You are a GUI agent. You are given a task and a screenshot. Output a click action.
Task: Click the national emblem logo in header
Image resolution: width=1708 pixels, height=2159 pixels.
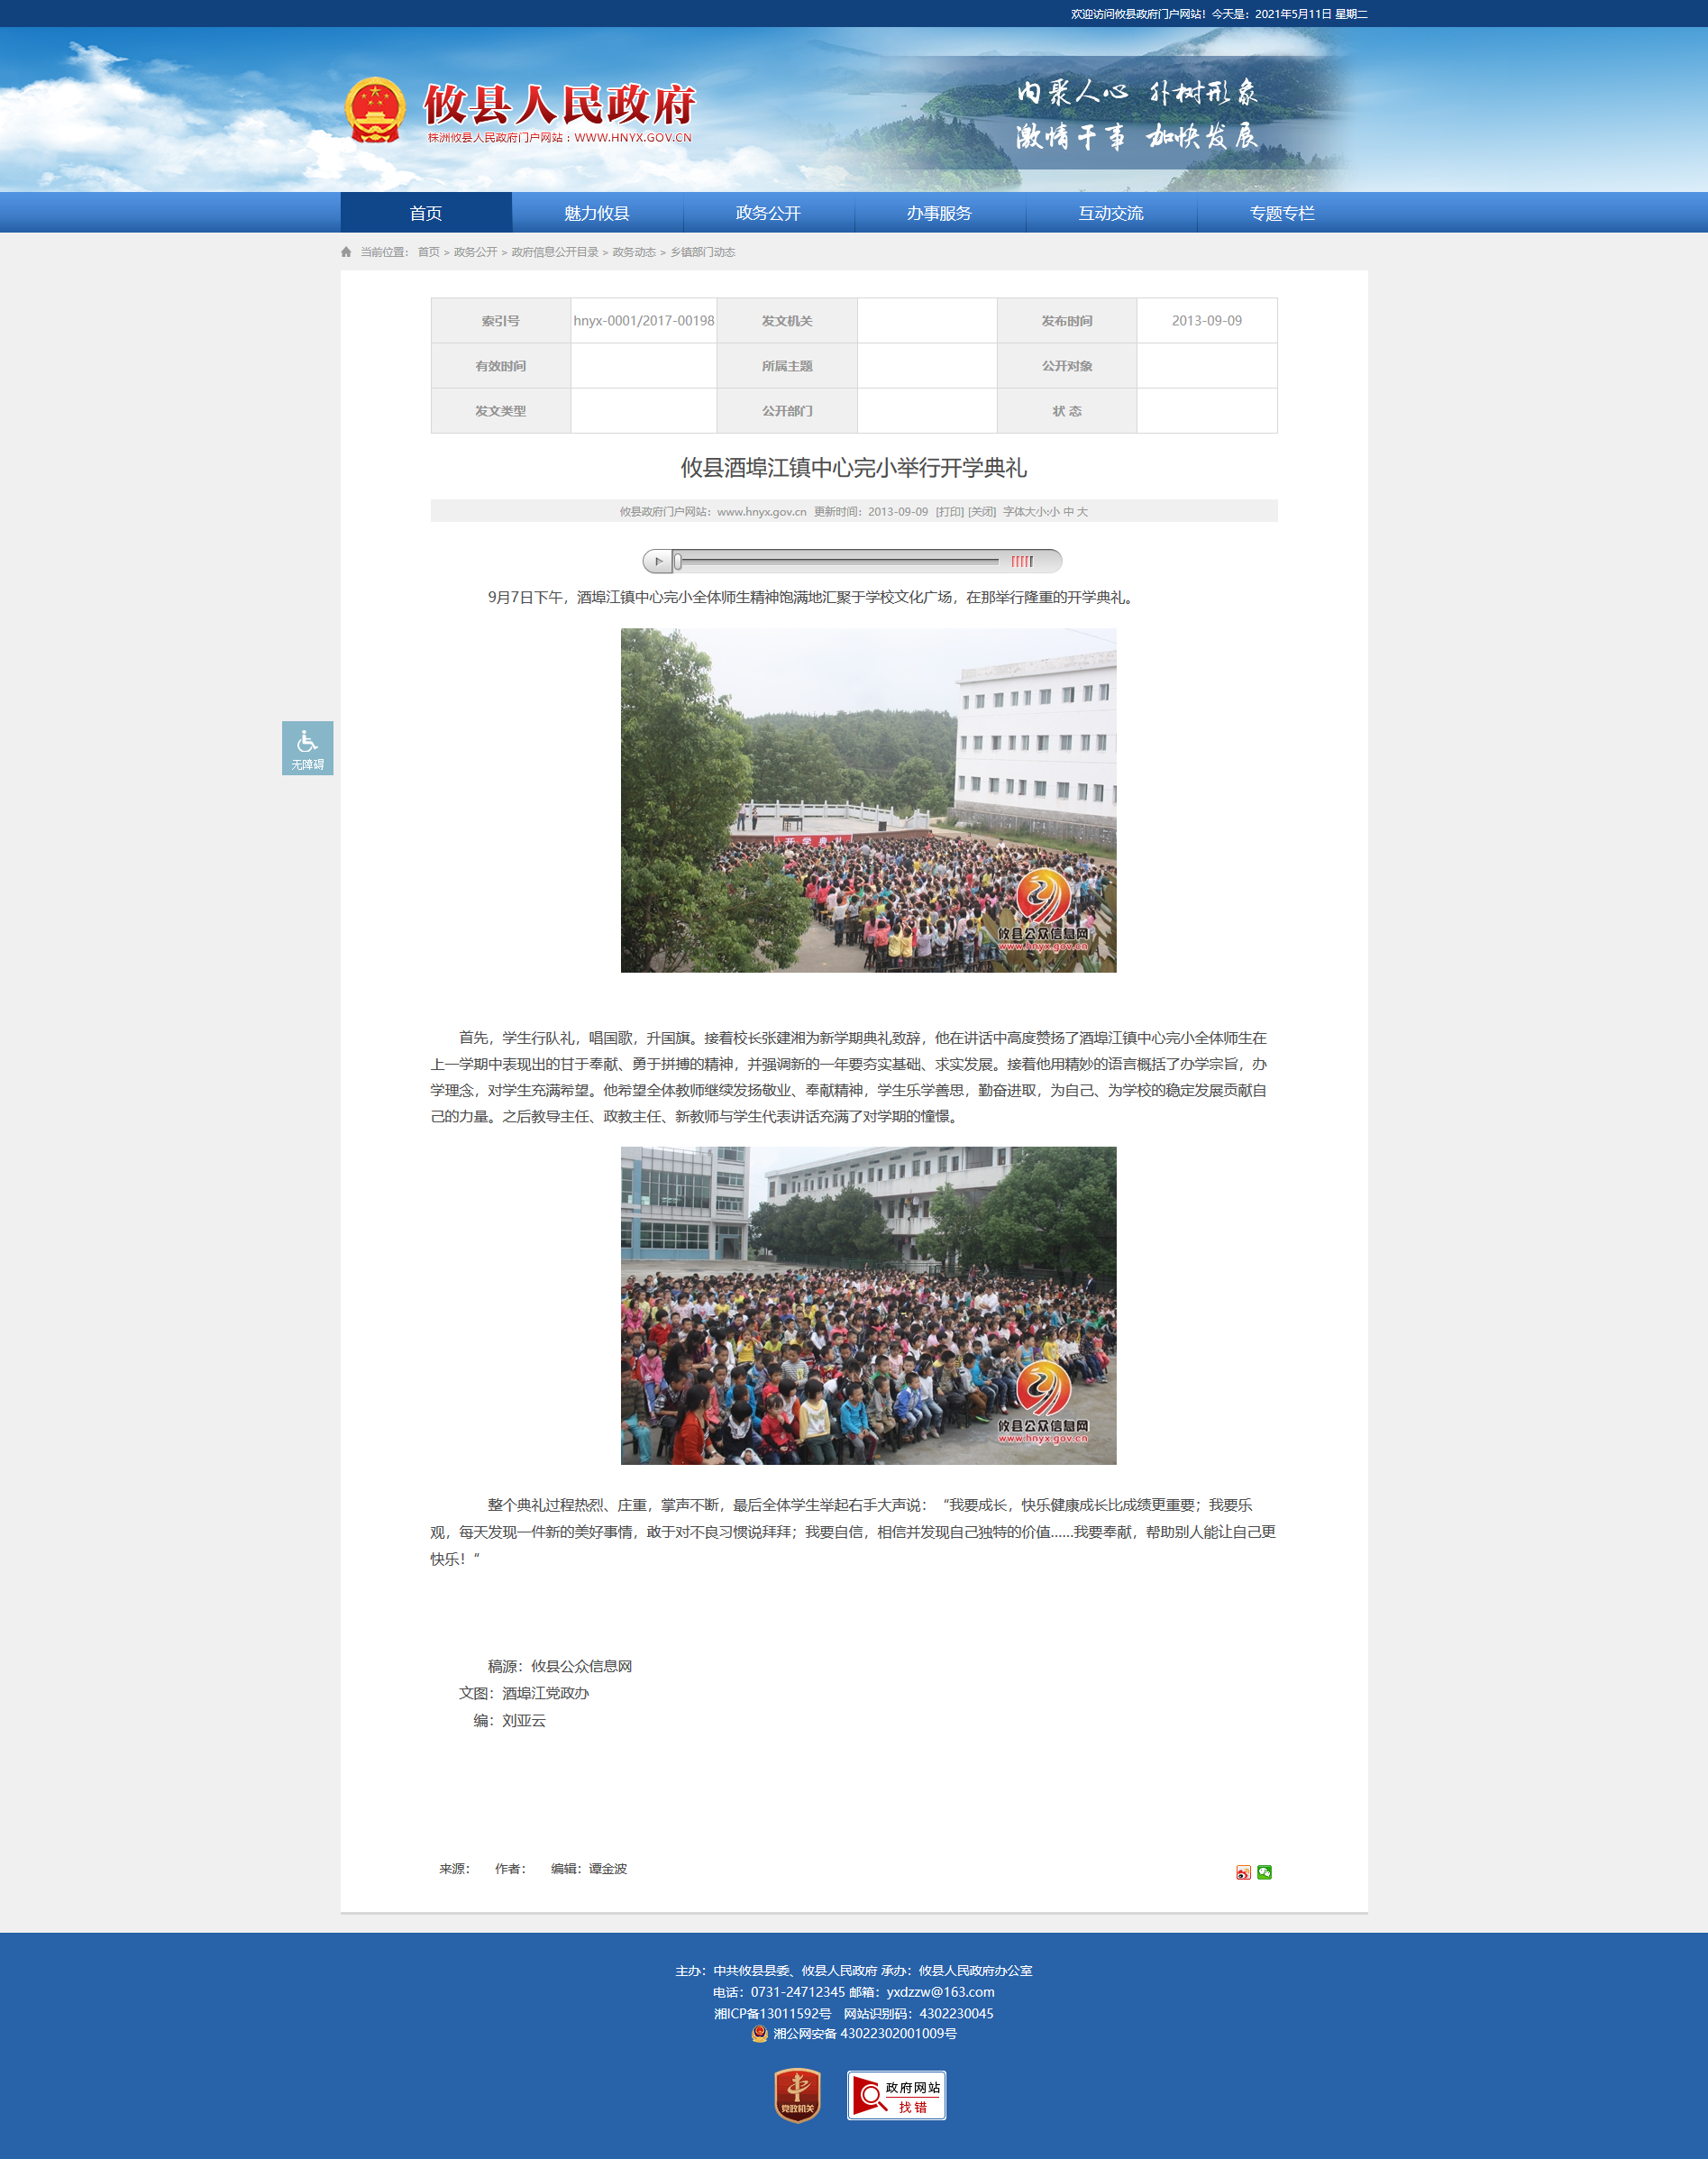tap(375, 110)
